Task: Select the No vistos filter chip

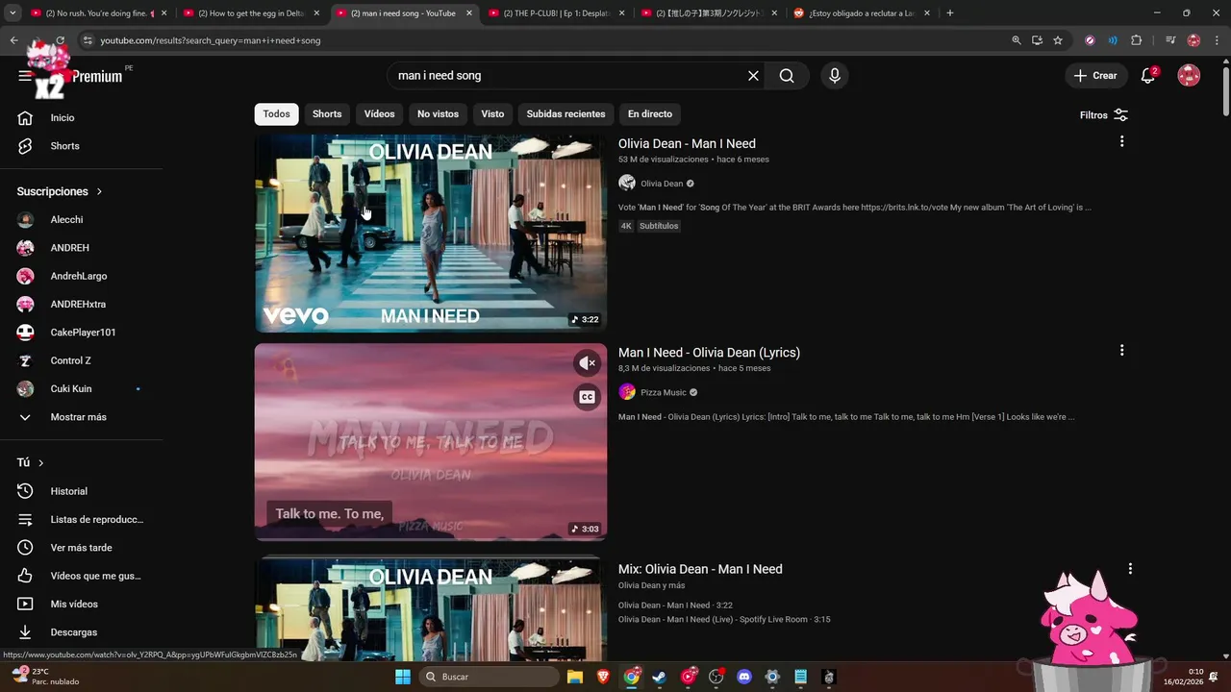Action: [438, 114]
